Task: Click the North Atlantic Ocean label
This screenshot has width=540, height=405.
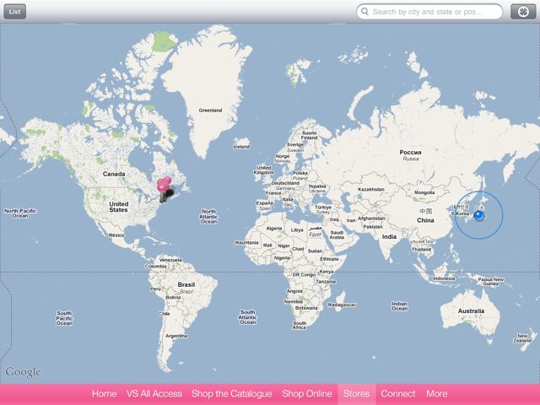Action: pos(208,216)
